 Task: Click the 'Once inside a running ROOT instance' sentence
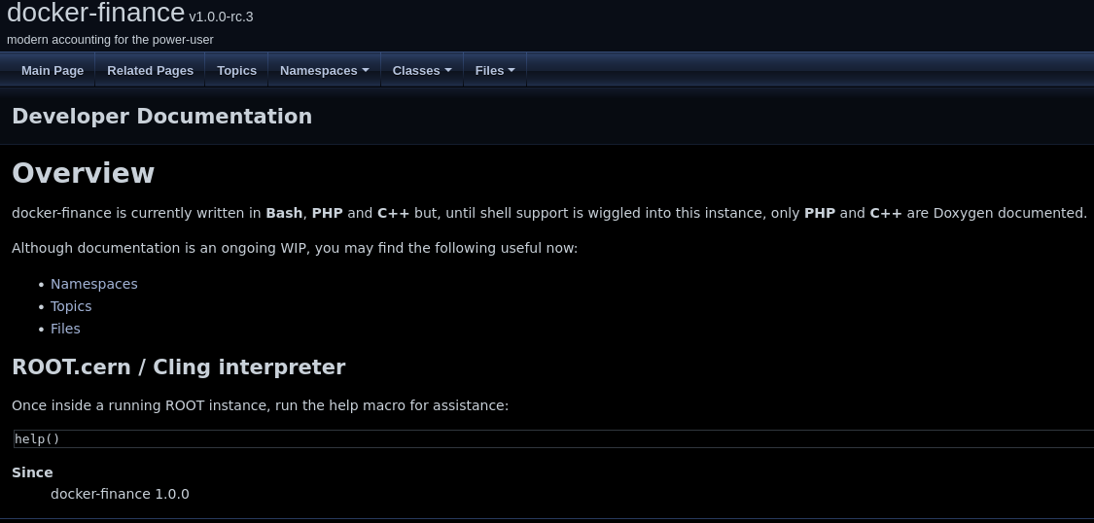[260, 405]
